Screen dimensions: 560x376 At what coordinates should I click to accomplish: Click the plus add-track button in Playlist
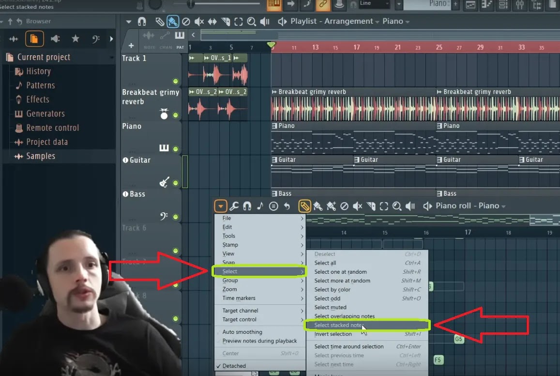pos(131,46)
